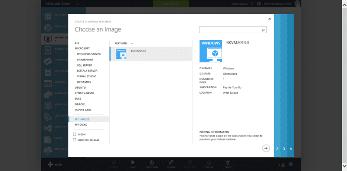Jump to wizard step 4
The image size is (347, 171).
pos(291,149)
